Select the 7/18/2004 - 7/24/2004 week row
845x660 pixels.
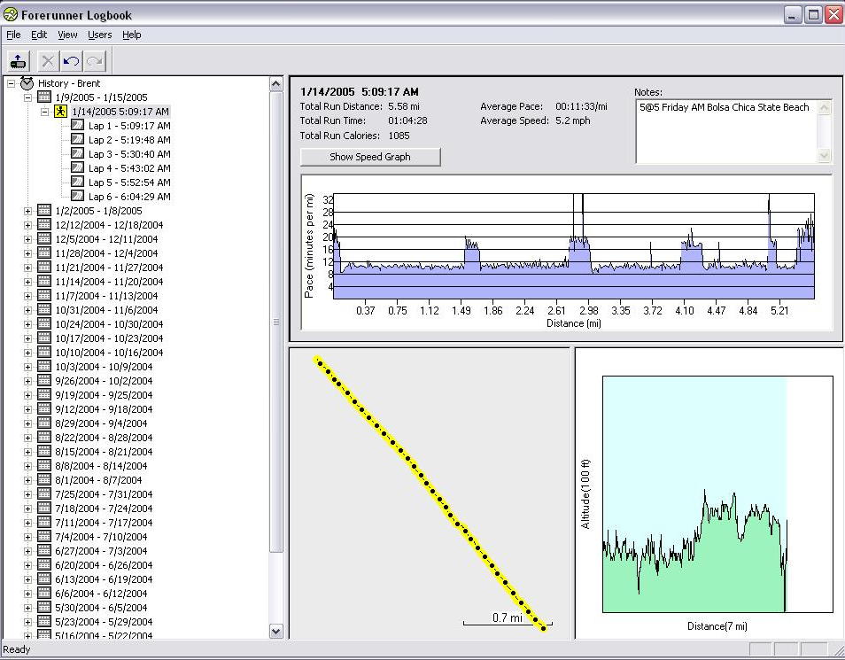click(x=104, y=509)
